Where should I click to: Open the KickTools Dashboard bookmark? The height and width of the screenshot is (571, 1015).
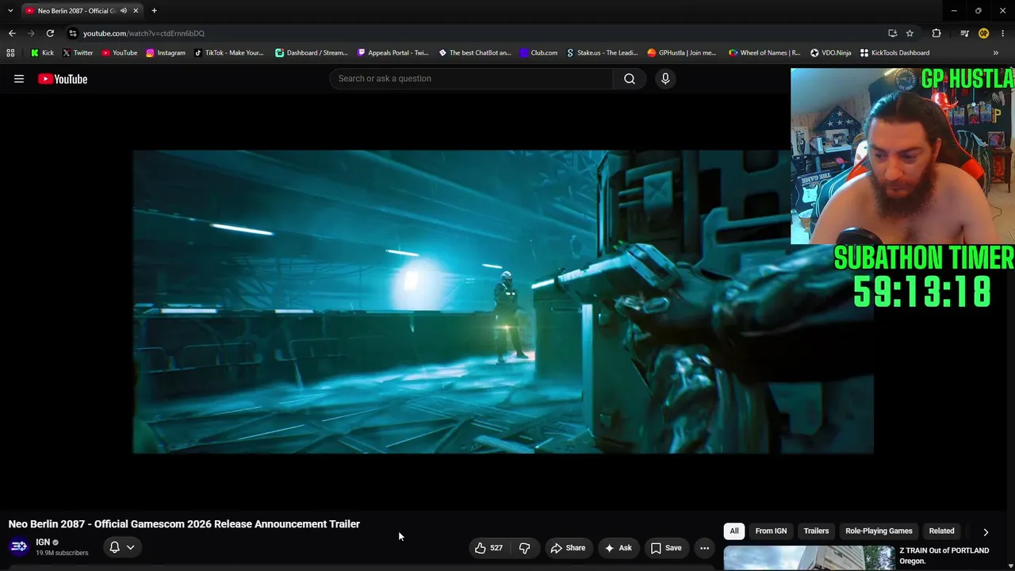point(894,53)
